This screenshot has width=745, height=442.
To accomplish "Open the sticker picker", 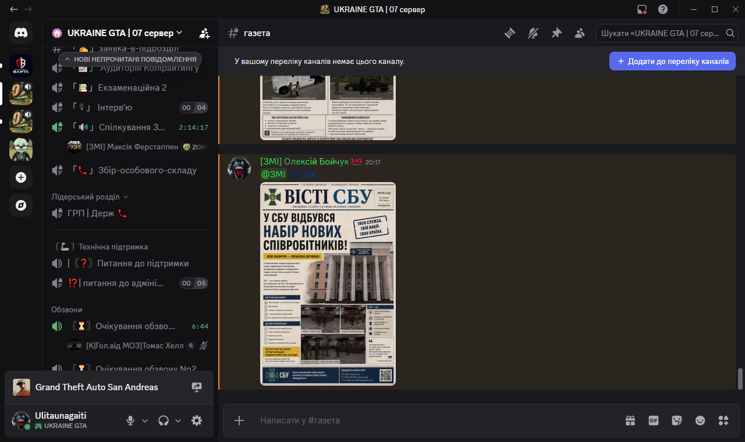I will [x=677, y=420].
